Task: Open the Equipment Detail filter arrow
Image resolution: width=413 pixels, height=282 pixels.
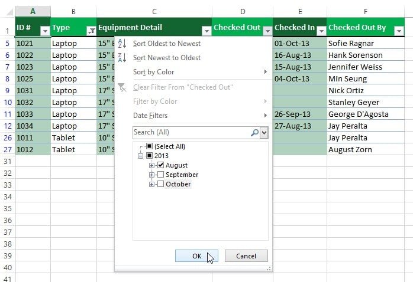Action: coord(206,31)
